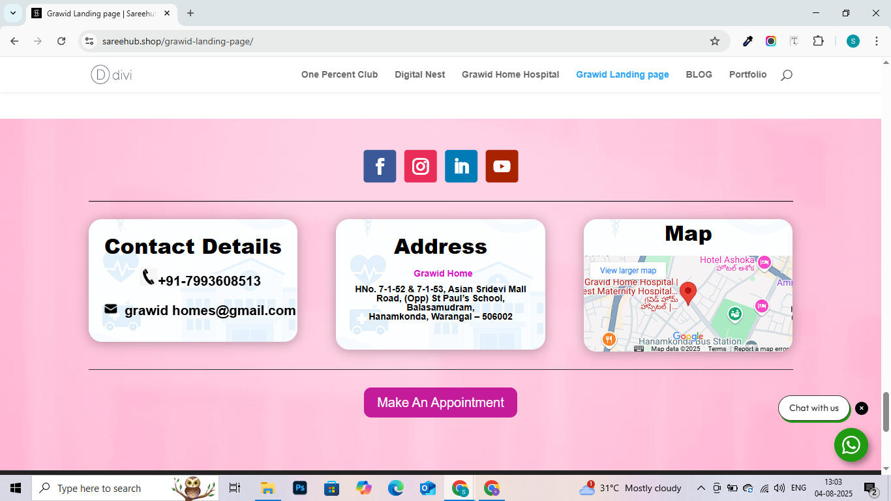Go to the Portfolio menu item
Image resolution: width=891 pixels, height=501 pixels.
(748, 74)
